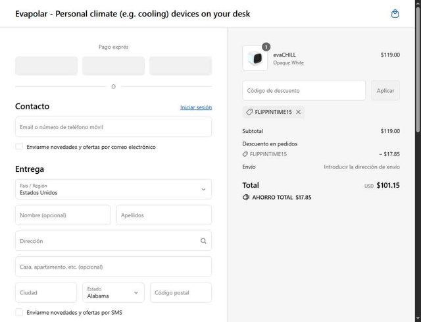
Task: Click the third express payment button
Action: pos(180,66)
